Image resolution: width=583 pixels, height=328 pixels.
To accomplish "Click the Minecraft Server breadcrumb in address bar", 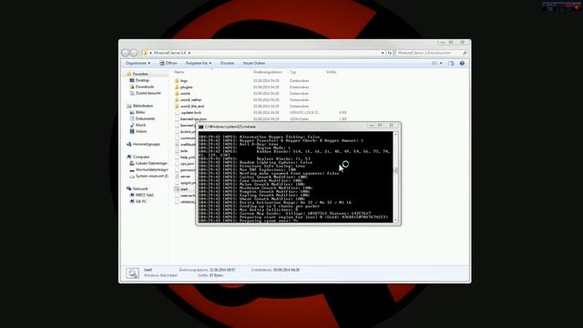I will point(170,53).
